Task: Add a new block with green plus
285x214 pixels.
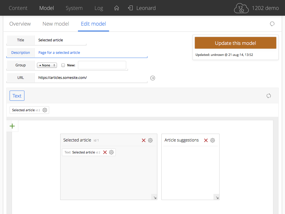Action: coord(12,126)
